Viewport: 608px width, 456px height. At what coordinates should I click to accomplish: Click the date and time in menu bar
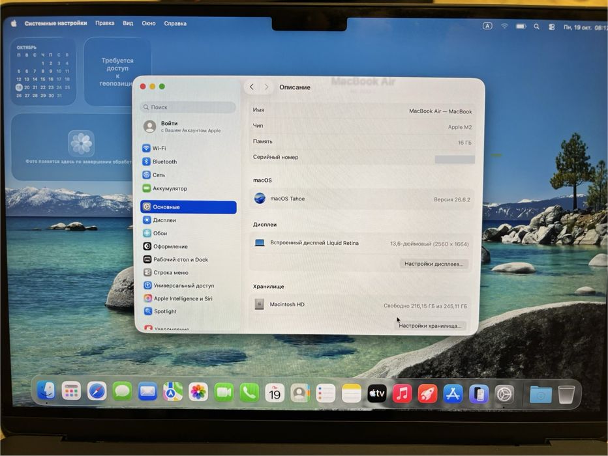[x=585, y=27]
